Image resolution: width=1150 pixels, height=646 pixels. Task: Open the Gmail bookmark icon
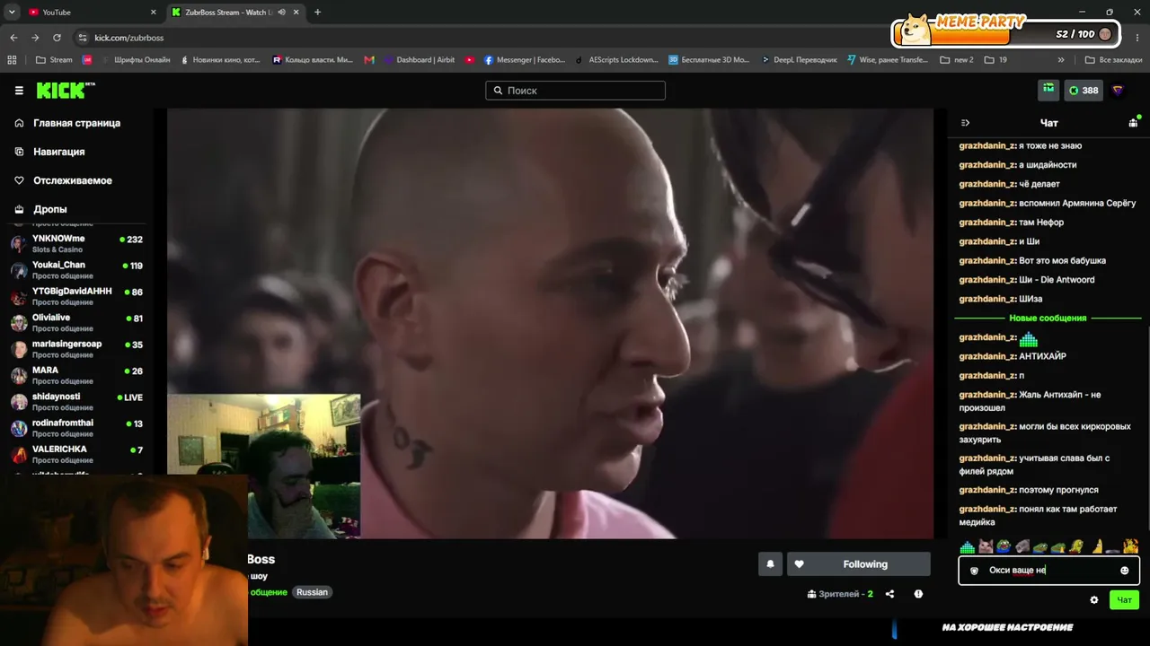pos(369,60)
